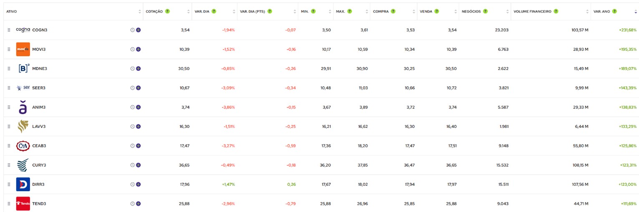Click the plus icon in CURY3 row

coord(138,165)
